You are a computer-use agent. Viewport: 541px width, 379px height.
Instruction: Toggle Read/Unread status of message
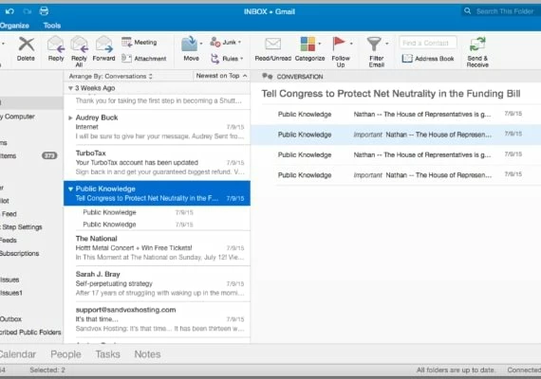(272, 45)
